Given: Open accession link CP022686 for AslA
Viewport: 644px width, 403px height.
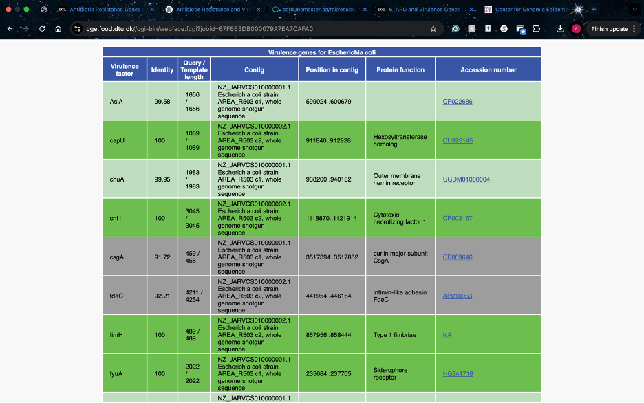Looking at the screenshot, I should click(458, 102).
